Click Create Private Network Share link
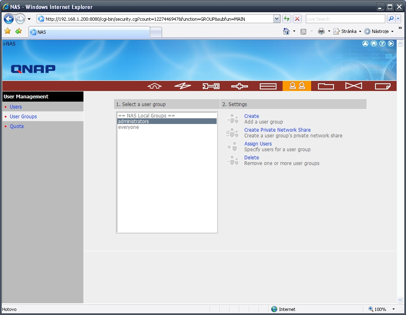406x315 pixels. pos(277,130)
